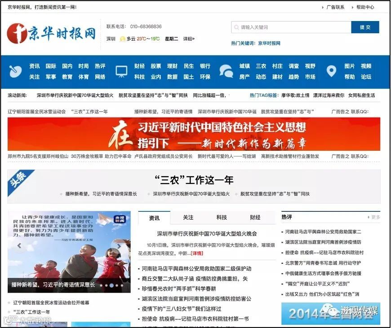This screenshot has width=391, height=328.
Task: Click the cloudy weather icon
Action: click(x=122, y=39)
